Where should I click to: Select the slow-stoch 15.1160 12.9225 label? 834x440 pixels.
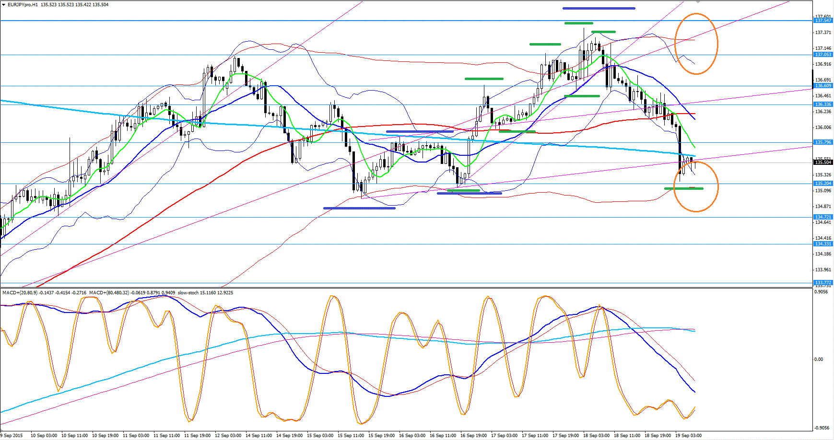205,292
